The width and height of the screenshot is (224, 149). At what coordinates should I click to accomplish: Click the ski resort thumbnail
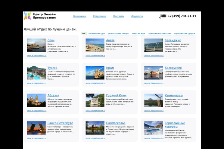pyautogui.click(x=153, y=128)
